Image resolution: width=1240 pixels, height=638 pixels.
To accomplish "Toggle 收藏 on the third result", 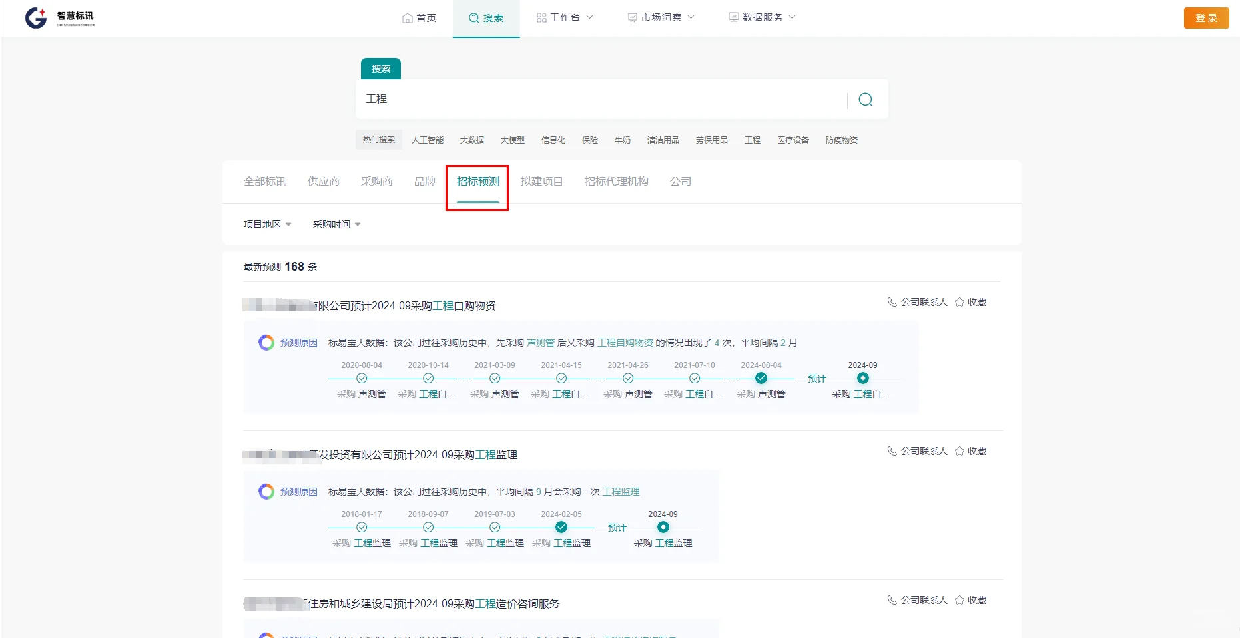I will tap(959, 599).
